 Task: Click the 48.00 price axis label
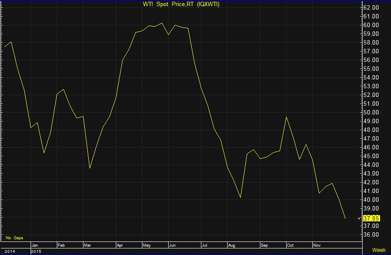click(371, 130)
